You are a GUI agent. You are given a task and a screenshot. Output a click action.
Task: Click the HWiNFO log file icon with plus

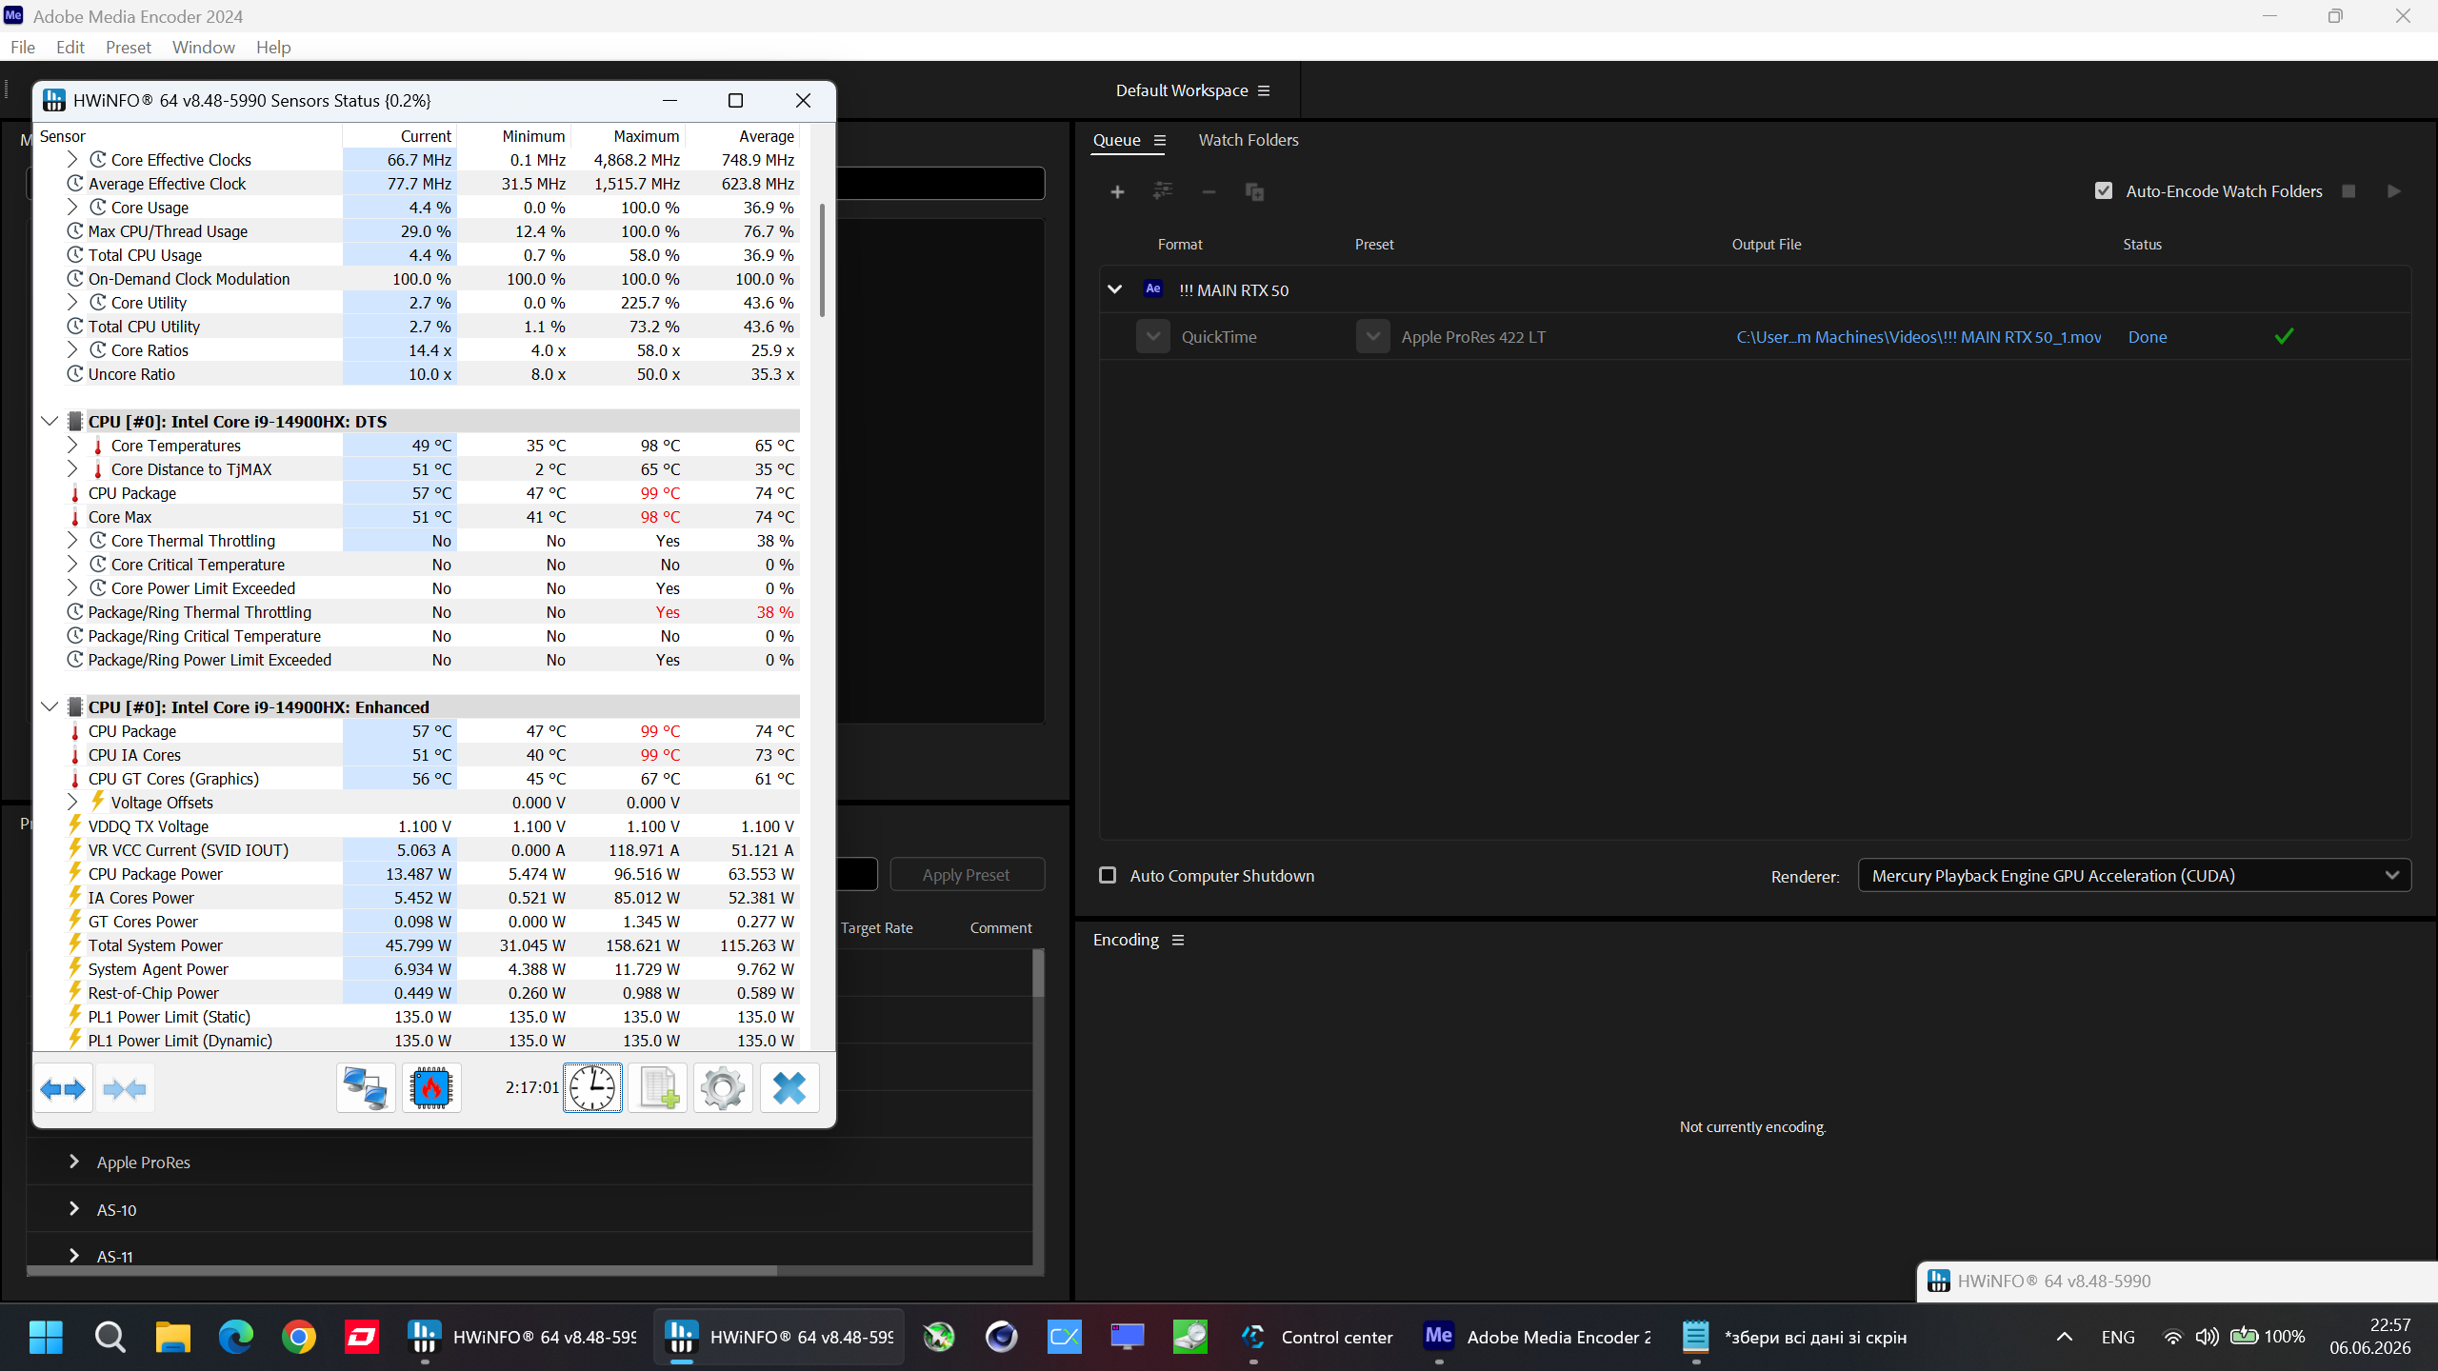pyautogui.click(x=658, y=1088)
